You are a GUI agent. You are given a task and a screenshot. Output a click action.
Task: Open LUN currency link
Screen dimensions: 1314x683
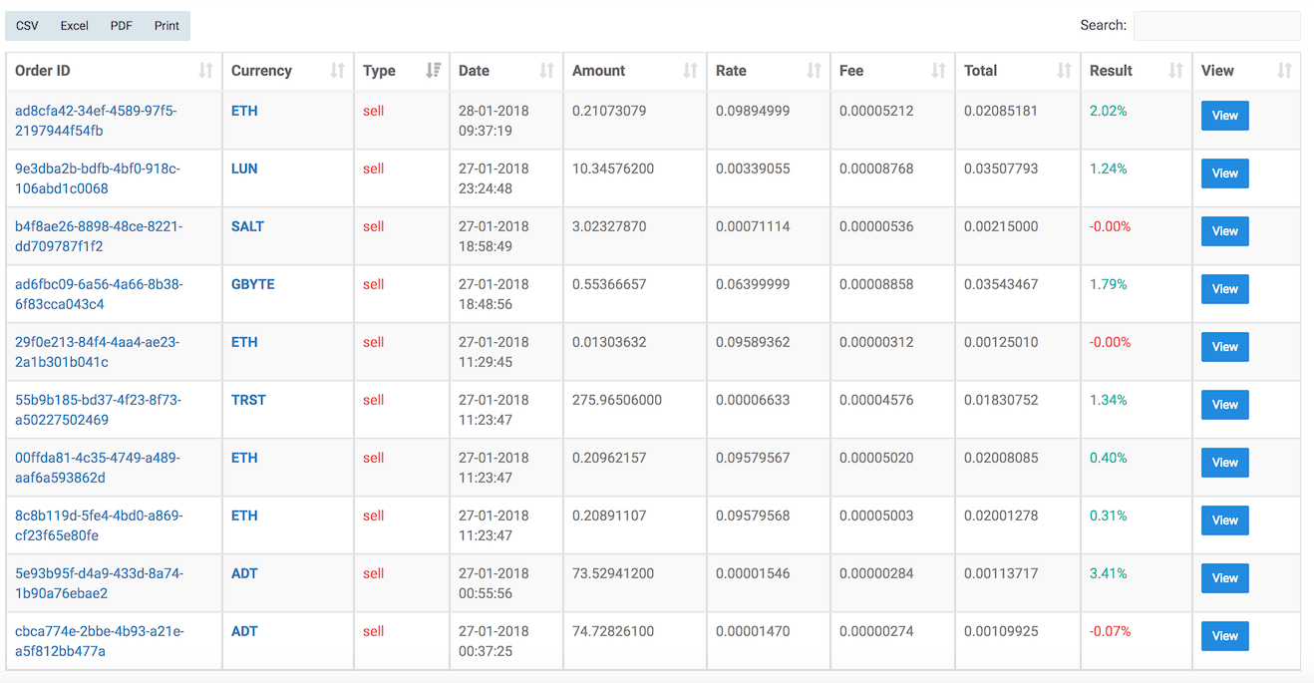pos(244,169)
